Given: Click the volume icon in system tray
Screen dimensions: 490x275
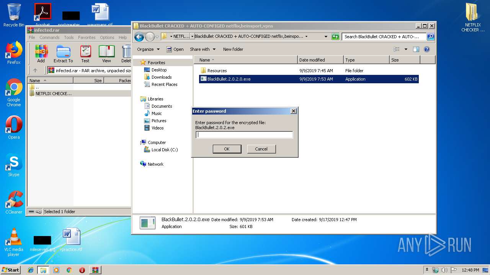Looking at the screenshot, I should click(444, 270).
